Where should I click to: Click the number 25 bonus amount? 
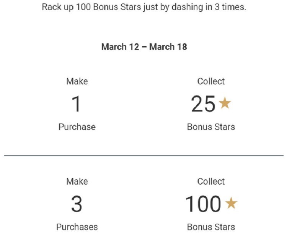(x=203, y=104)
